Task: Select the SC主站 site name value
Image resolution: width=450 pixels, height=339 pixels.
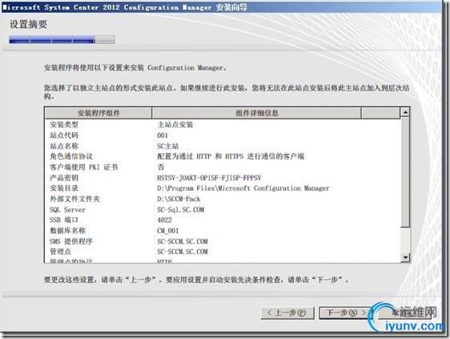Action: pyautogui.click(x=168, y=146)
